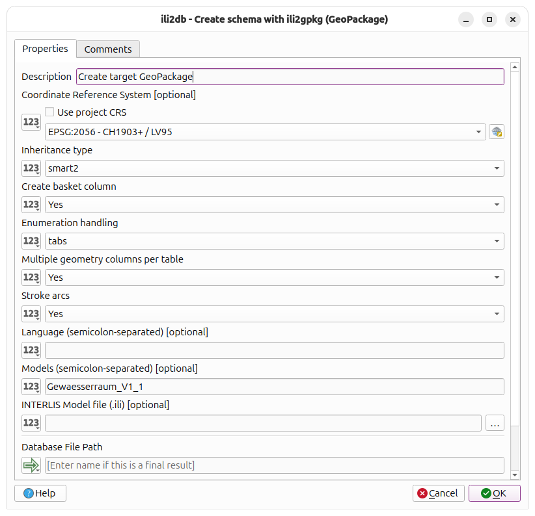Confirm with the OK button

[495, 493]
